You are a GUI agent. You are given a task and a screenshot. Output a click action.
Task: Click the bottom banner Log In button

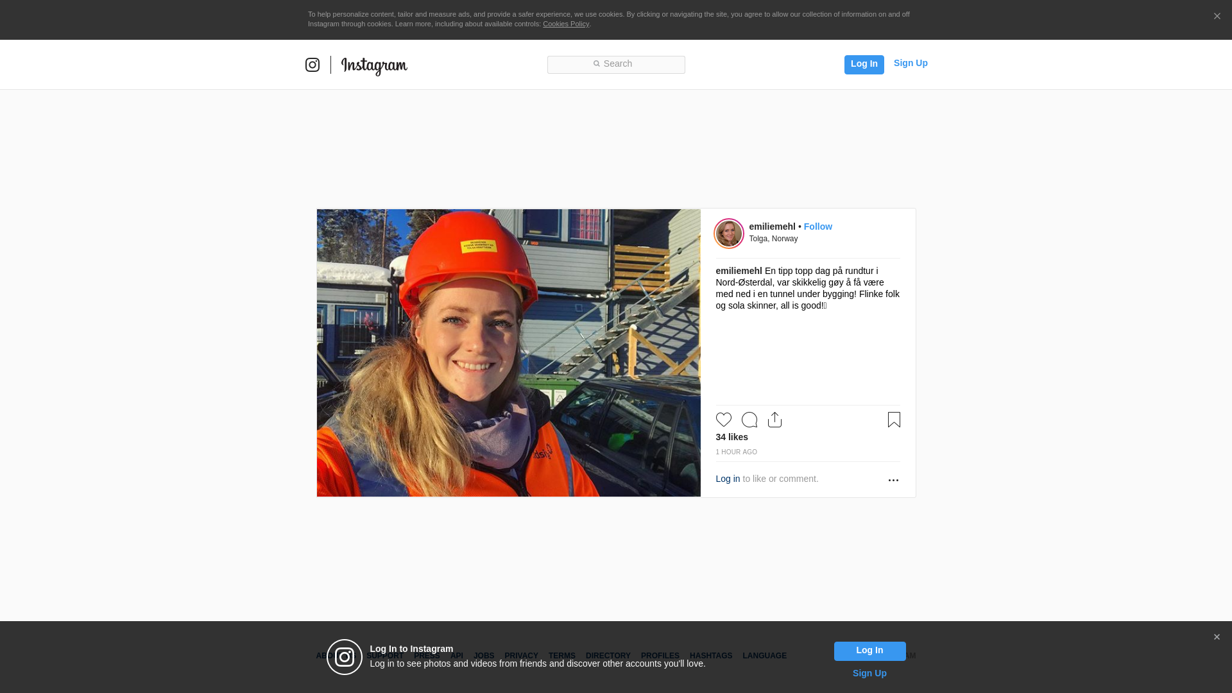[x=869, y=651]
